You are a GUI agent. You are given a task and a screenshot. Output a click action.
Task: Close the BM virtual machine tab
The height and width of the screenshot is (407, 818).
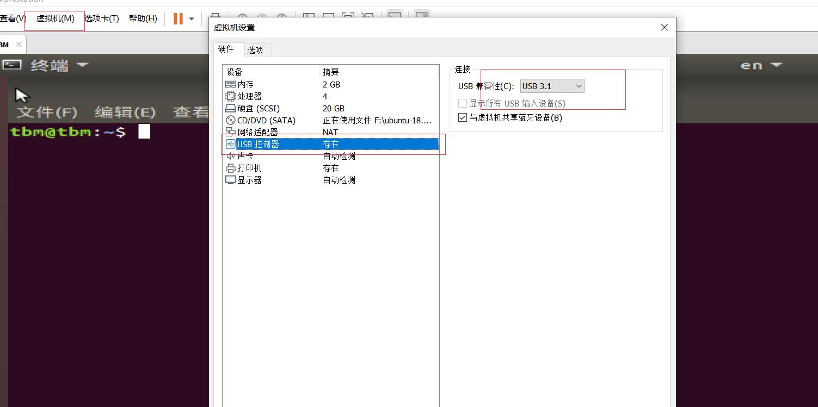click(19, 45)
